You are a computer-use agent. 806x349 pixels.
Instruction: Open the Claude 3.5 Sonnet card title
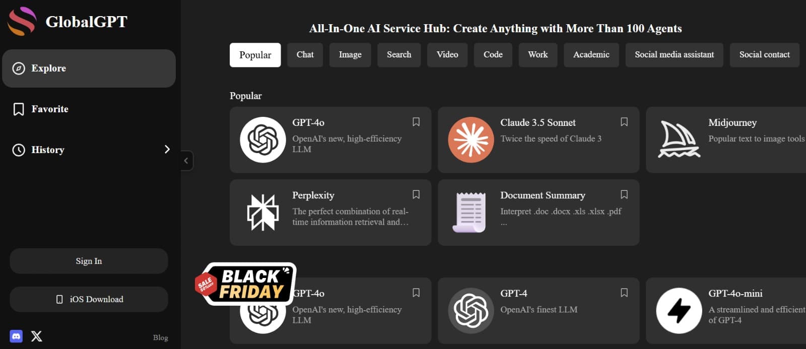tap(538, 122)
